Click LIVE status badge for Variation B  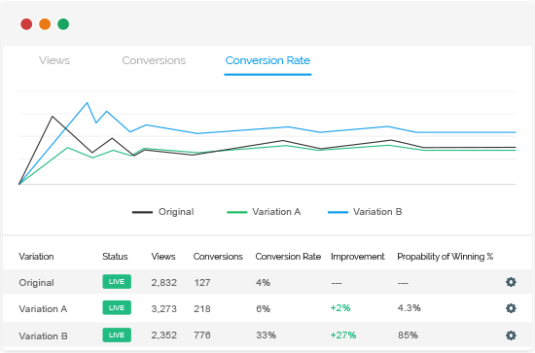(117, 335)
